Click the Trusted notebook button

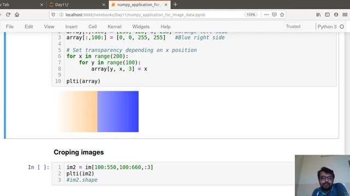pyautogui.click(x=293, y=27)
